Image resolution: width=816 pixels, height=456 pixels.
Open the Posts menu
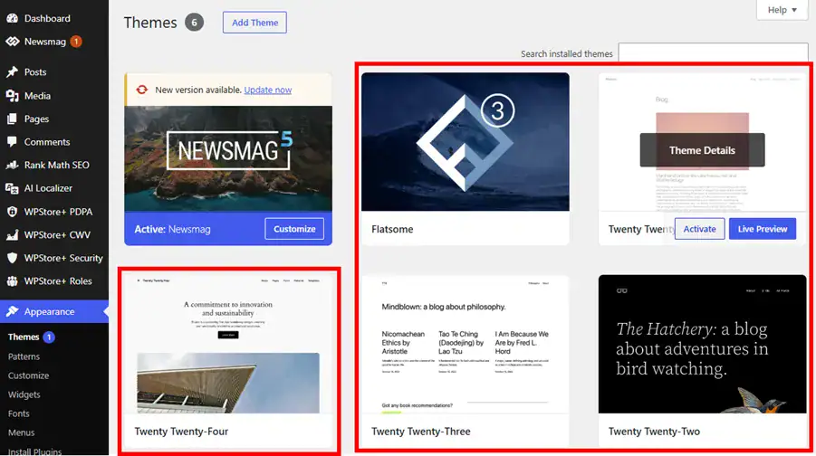(35, 71)
